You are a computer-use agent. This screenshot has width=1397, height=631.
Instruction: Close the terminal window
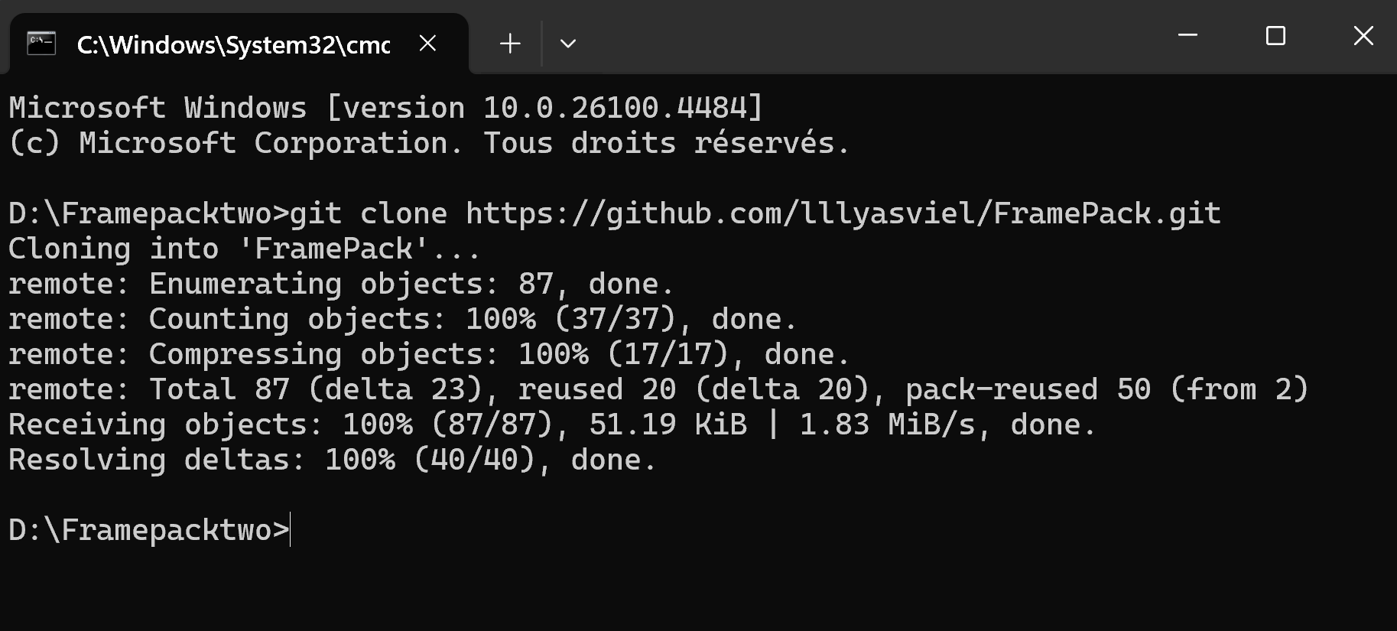tap(1363, 35)
